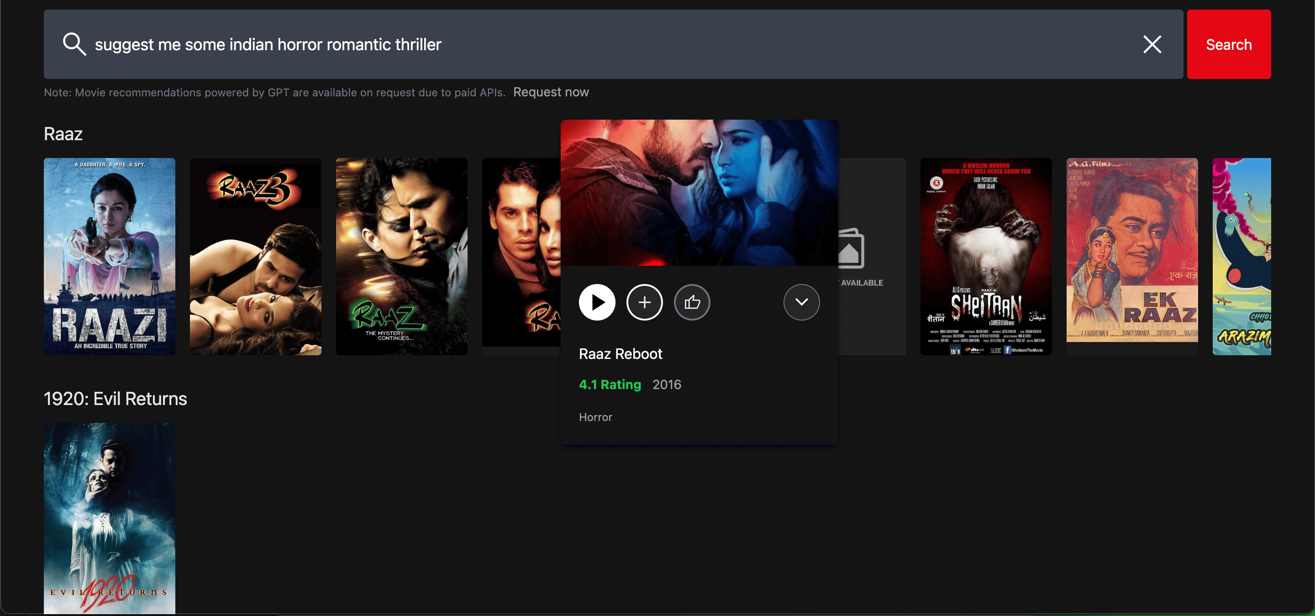Add Raaz Reboot to my list
Viewport: 1315px width, 616px height.
(644, 302)
